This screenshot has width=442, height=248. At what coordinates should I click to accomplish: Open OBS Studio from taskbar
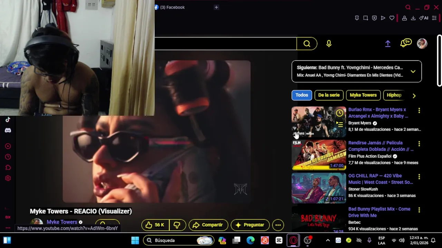coord(307,240)
